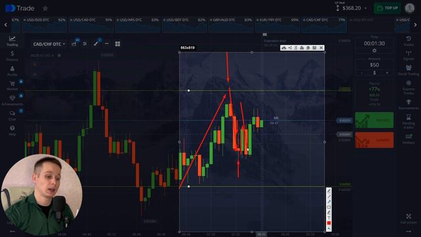Select the arrow tool in screenshot toolbar
This screenshot has width=421, height=237.
[329, 202]
